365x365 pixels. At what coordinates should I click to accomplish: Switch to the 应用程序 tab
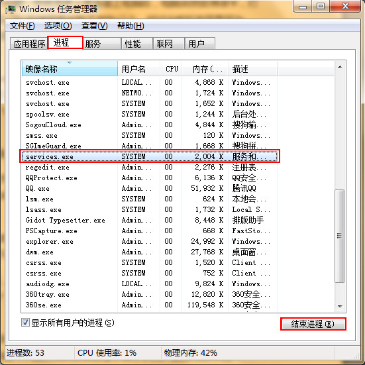tap(29, 44)
